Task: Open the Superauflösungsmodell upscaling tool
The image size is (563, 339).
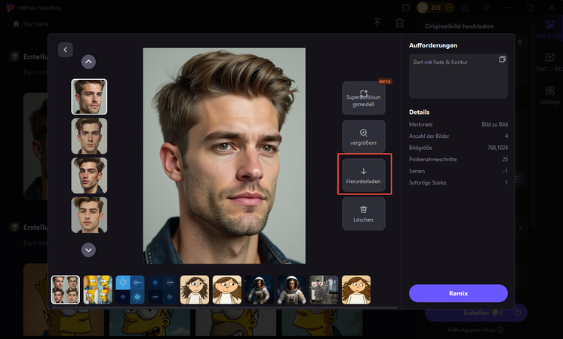Action: (x=363, y=98)
